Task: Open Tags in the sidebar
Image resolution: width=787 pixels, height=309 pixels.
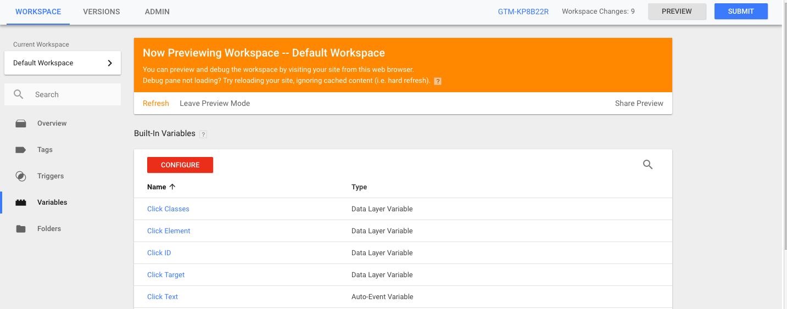Action: tap(45, 150)
